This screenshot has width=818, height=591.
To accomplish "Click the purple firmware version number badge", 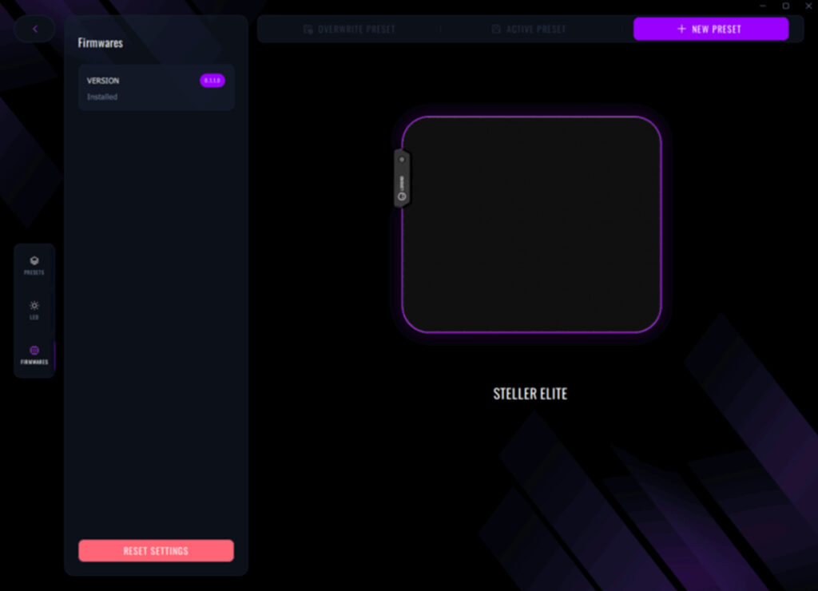I will click(x=212, y=81).
